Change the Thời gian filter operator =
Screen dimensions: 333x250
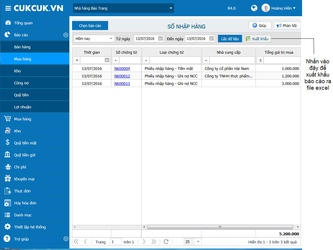pos(77,60)
